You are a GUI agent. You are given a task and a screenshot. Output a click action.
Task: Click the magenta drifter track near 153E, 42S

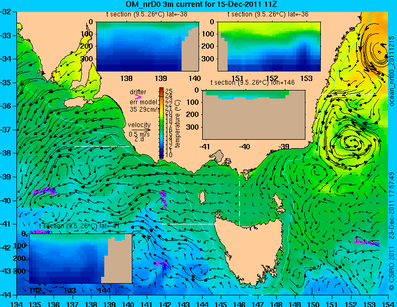click(x=367, y=242)
